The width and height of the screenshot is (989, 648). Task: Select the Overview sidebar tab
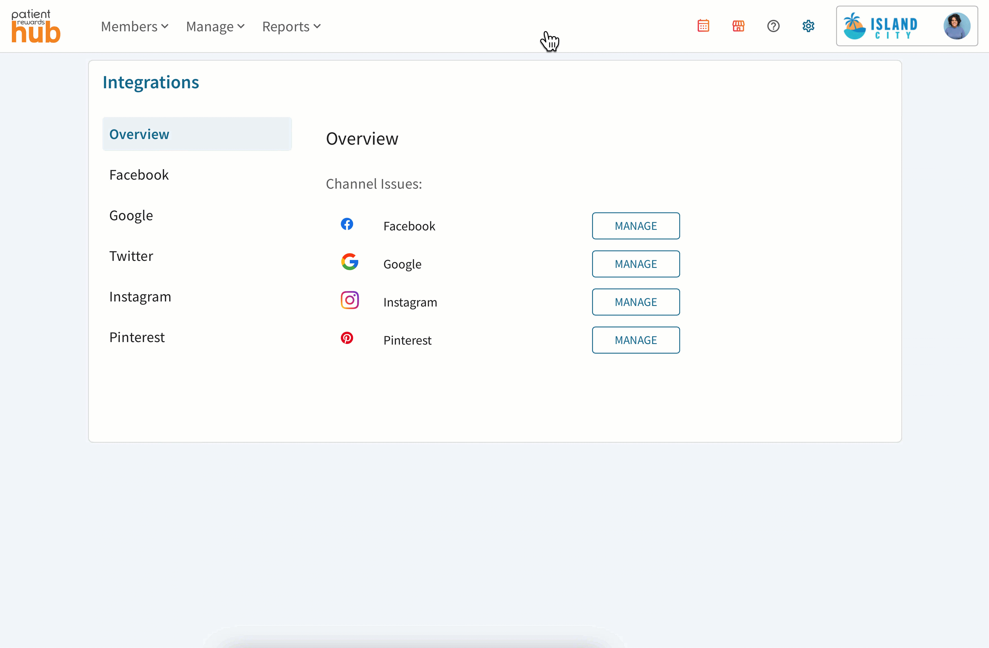click(197, 134)
